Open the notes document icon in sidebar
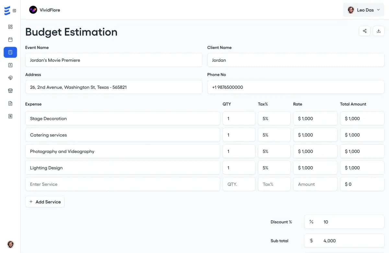Viewport: 389px width, 253px height. pyautogui.click(x=10, y=103)
